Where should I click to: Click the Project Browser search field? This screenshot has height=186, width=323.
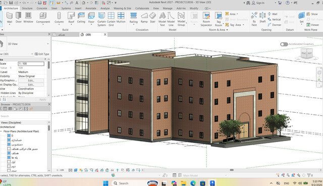tap(24, 116)
